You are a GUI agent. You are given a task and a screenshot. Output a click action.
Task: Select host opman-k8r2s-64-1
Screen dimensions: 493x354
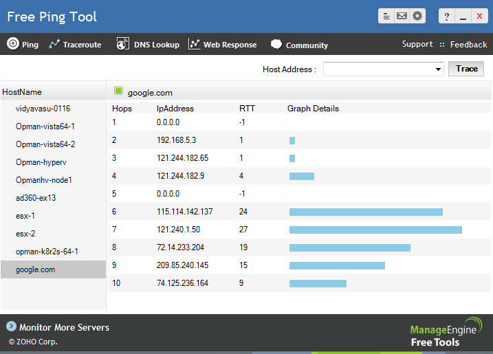(47, 252)
